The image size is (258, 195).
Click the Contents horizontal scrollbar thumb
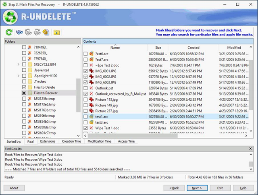click(133, 136)
